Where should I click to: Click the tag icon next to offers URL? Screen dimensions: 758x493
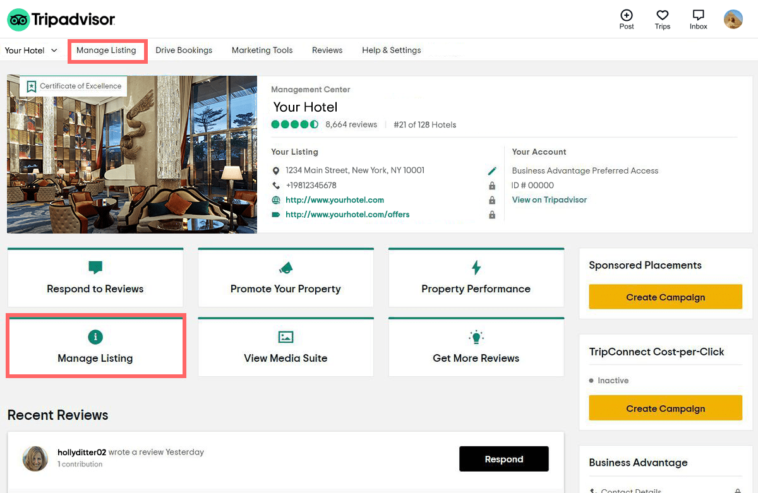click(275, 215)
